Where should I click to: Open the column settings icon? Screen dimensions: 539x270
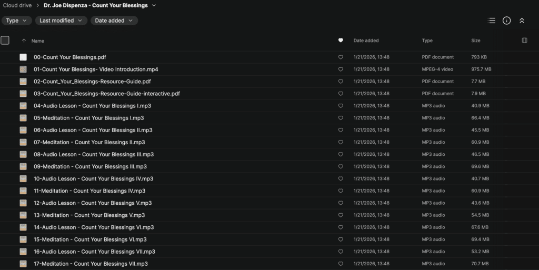pyautogui.click(x=524, y=41)
